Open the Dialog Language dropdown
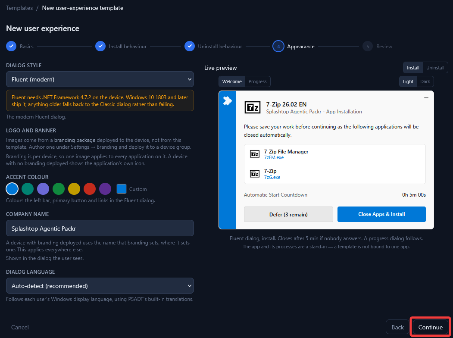Image resolution: width=453 pixels, height=338 pixels. click(x=100, y=286)
